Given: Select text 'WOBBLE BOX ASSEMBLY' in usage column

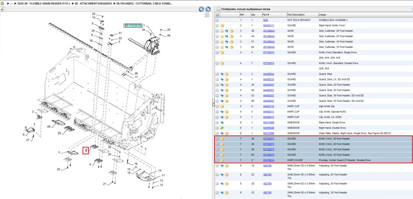Looking at the screenshot, I should point(333,20).
